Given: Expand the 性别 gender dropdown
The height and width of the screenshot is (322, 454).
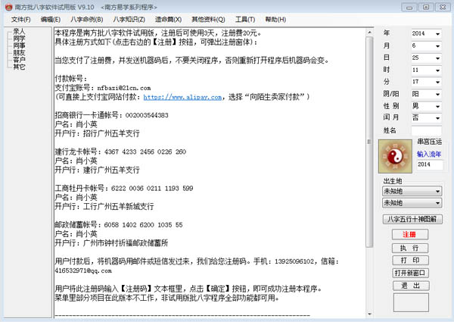Looking at the screenshot, I should (x=437, y=107).
